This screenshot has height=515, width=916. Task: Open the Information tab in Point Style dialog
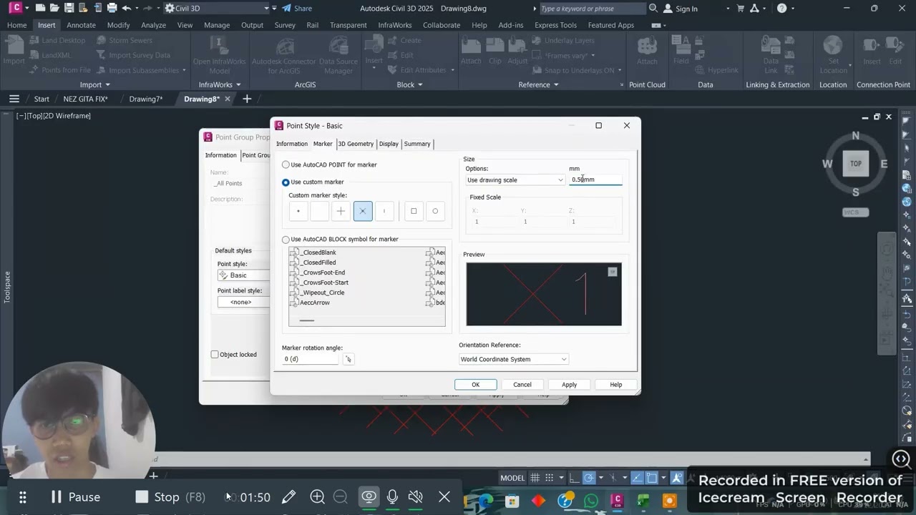coord(292,144)
